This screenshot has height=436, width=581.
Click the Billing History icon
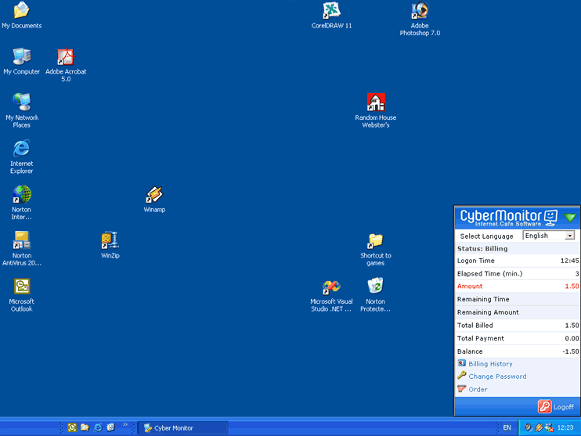[x=462, y=363]
